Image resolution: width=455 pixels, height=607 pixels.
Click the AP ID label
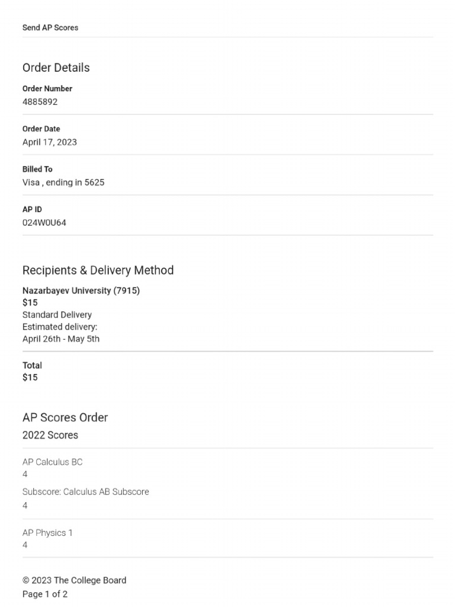tap(32, 209)
